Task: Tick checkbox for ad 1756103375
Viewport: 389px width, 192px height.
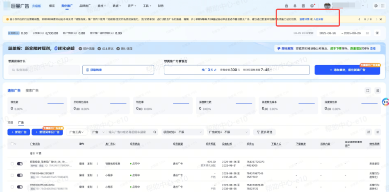Action: point(12,187)
